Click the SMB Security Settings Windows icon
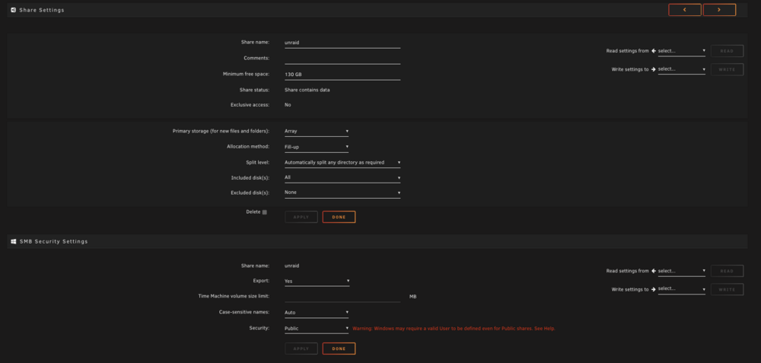 pos(14,241)
